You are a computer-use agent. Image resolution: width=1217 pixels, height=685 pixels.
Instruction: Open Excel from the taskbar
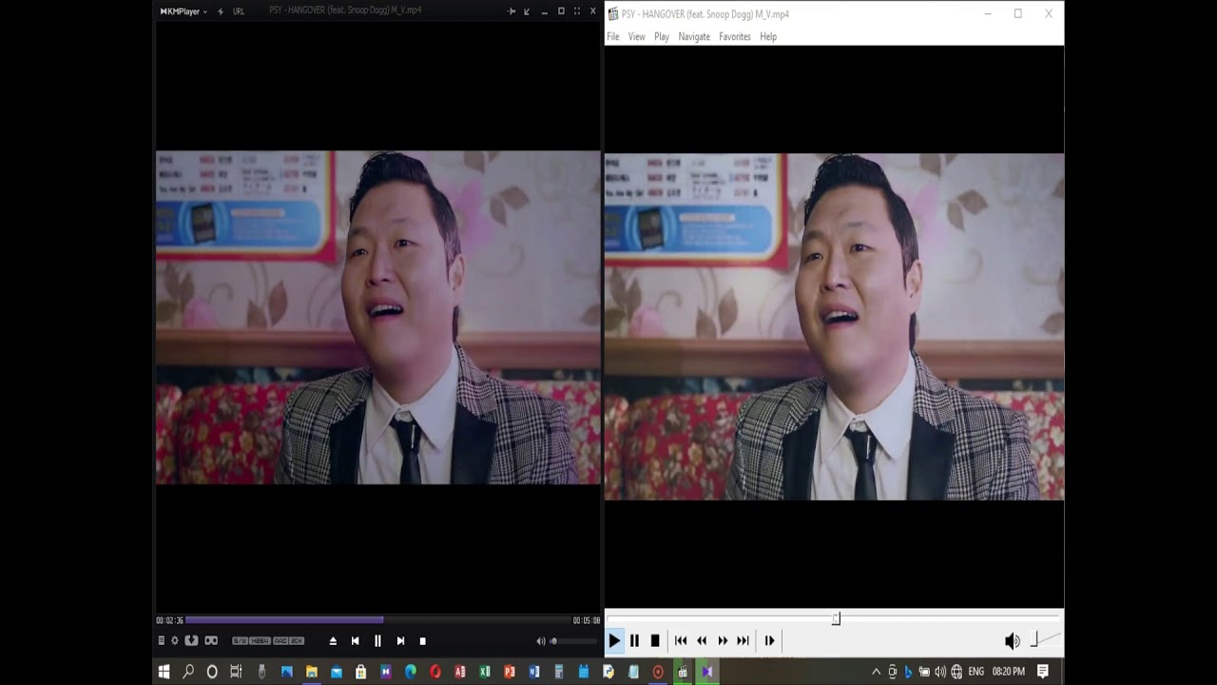pos(485,672)
